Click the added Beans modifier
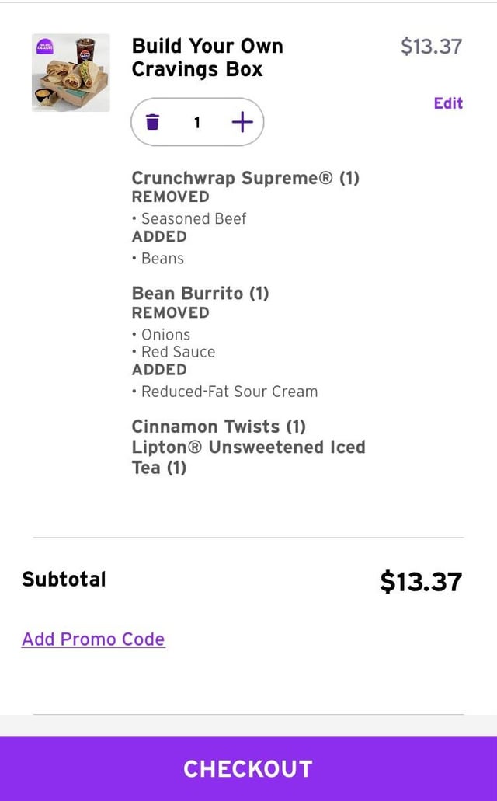 [x=162, y=259]
